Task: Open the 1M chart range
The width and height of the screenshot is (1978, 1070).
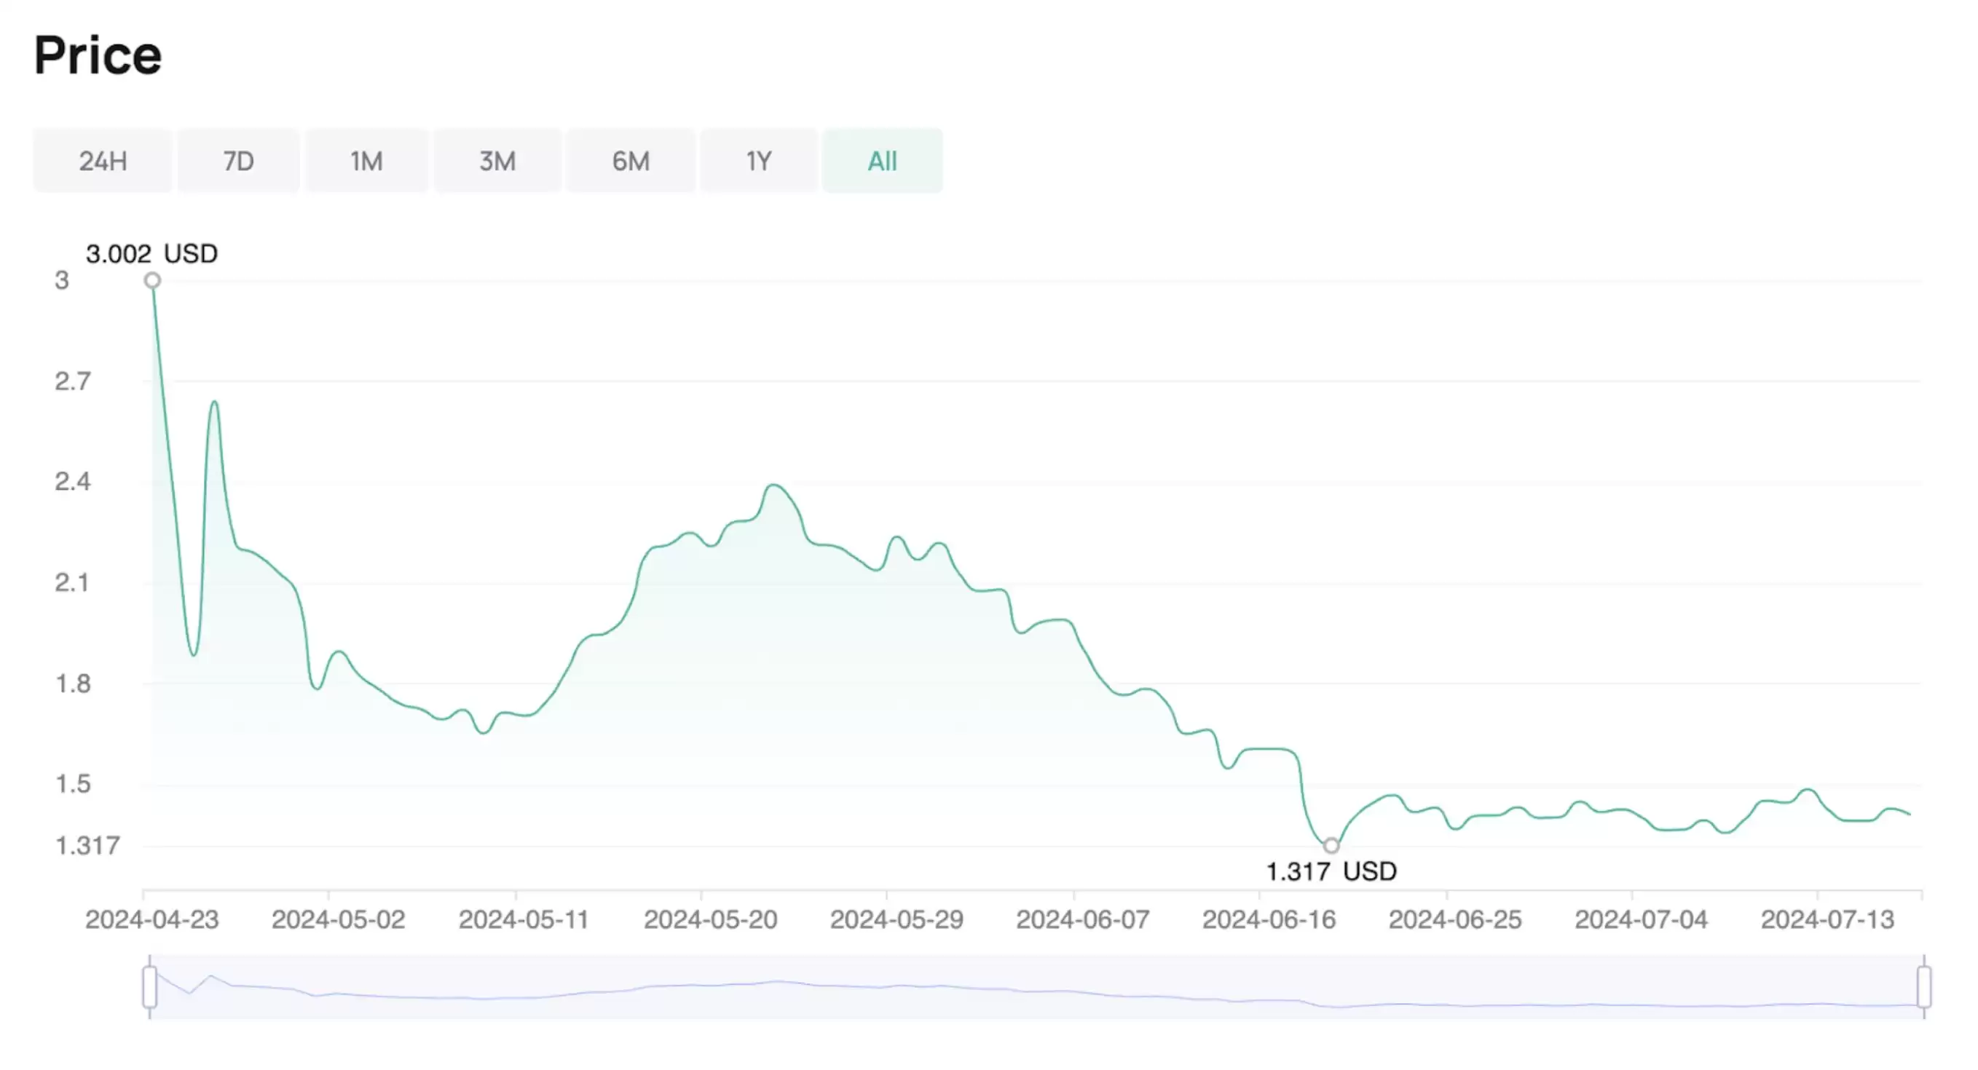Action: (366, 160)
